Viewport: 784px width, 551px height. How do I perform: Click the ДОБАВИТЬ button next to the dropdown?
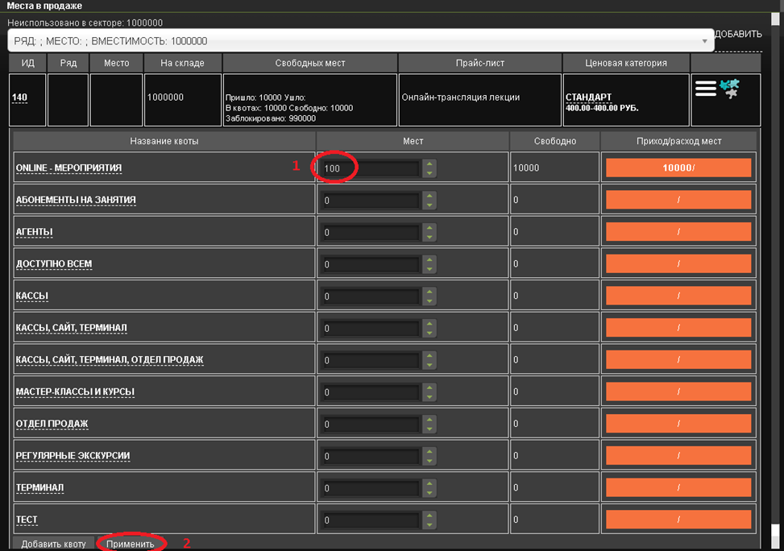(x=737, y=34)
